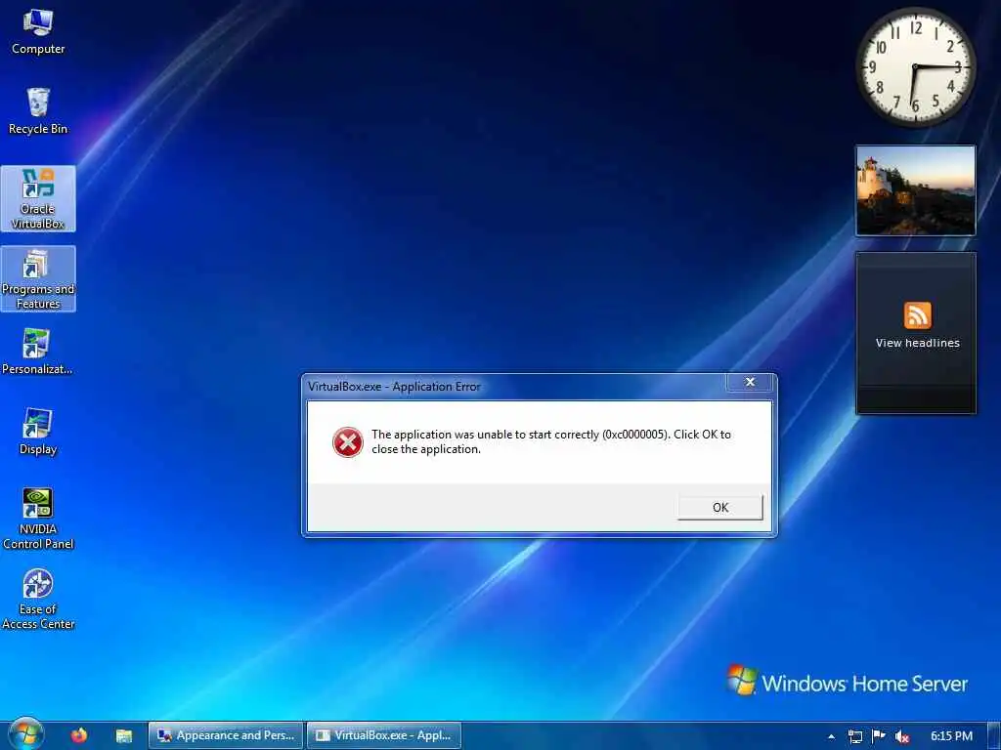
Task: Click the muted volume tray icon
Action: (902, 736)
